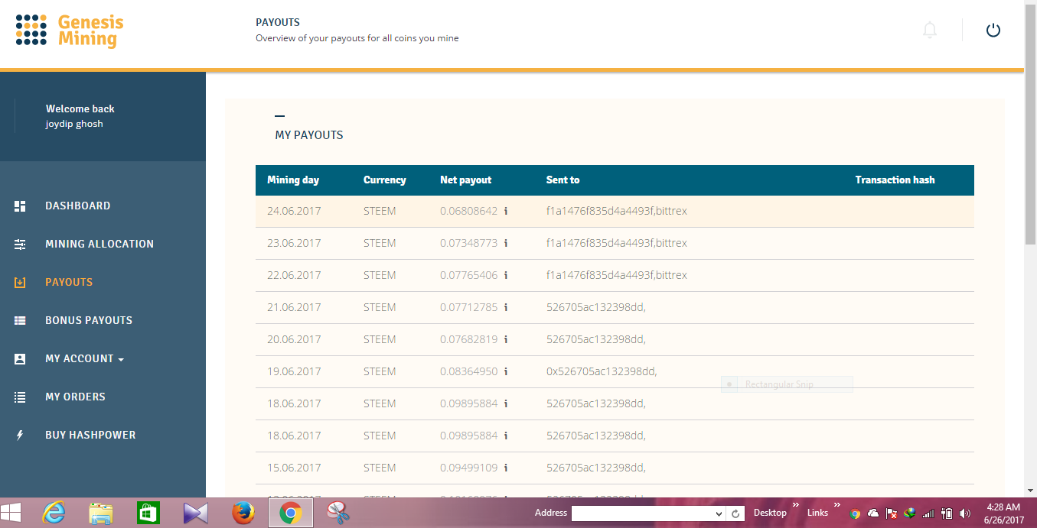
Task: Show info for 15.06.2017 net payout
Action: point(506,468)
